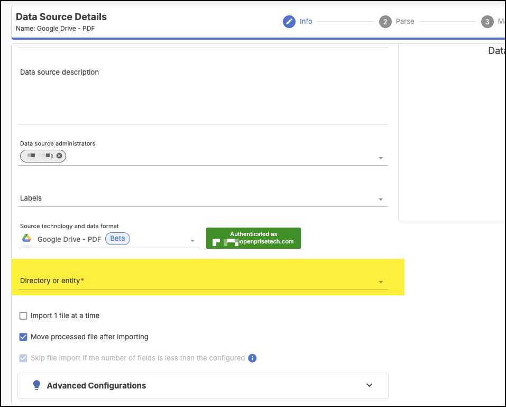The image size is (506, 407).
Task: Click the Data Source Details heading
Action: pyautogui.click(x=61, y=17)
